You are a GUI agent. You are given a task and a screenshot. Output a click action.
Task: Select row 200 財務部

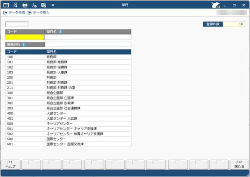point(68,77)
